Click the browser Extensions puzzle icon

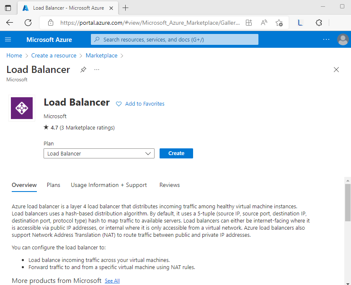coord(319,22)
